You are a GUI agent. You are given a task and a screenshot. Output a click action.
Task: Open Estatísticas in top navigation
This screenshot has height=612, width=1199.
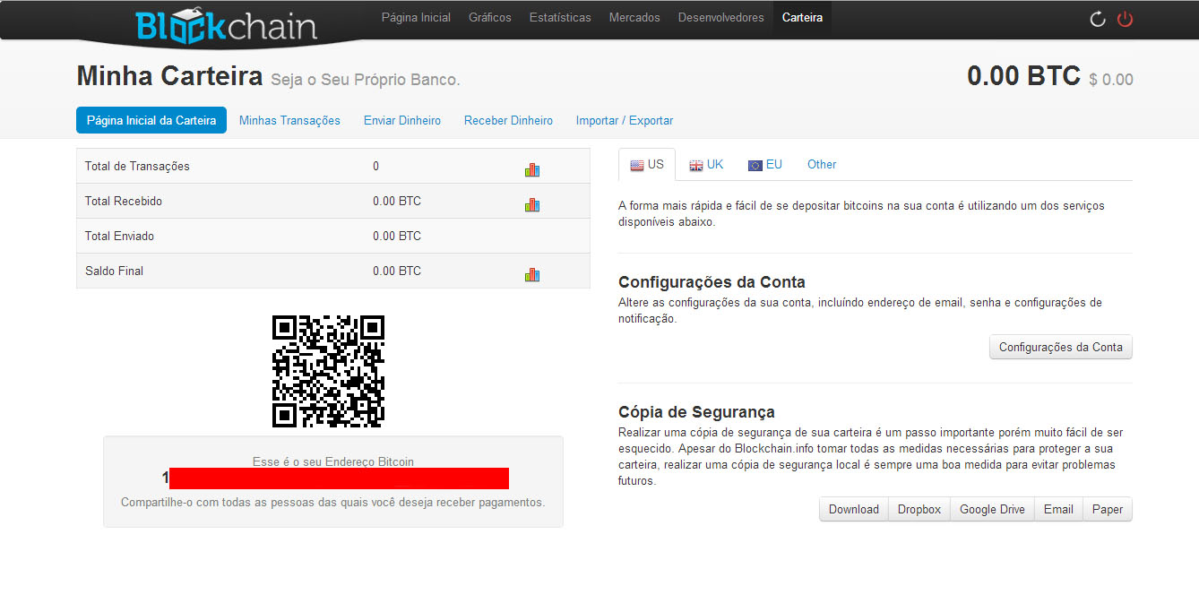pos(560,18)
